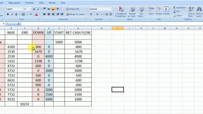Increase decimal places
Viewport: 203px width, 114px height.
(107, 14)
